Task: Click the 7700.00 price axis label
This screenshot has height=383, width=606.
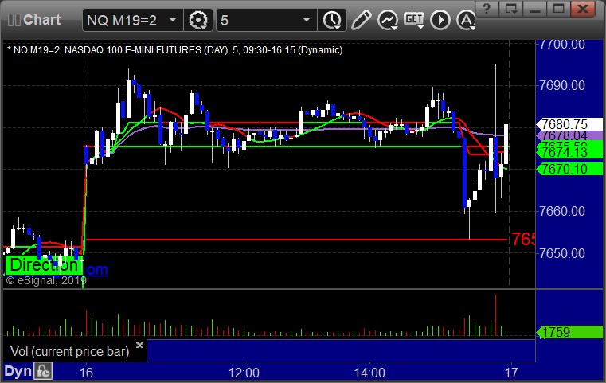Action: 562,45
